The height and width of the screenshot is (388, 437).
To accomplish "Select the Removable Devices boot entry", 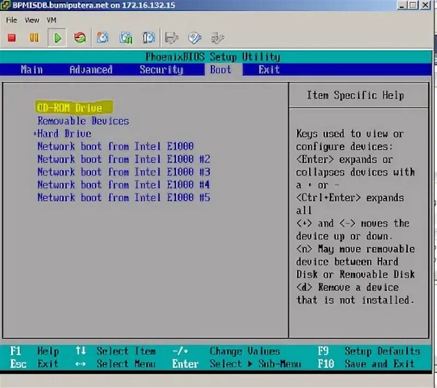I will (x=83, y=121).
